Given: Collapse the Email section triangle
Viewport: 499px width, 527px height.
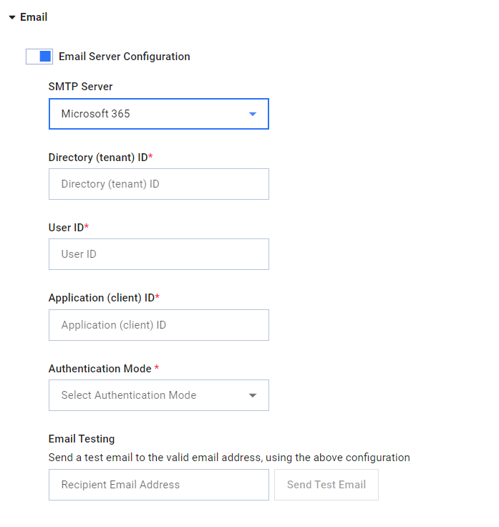Looking at the screenshot, I should point(12,17).
